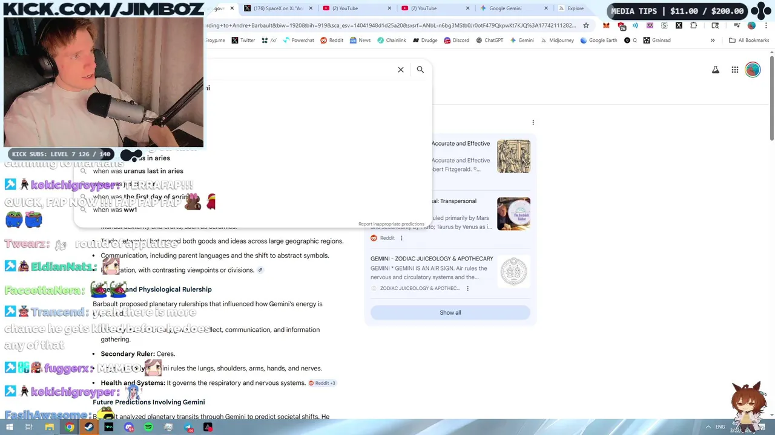This screenshot has height=435, width=775.
Task: Click Report inappropriate predictions link
Action: tap(391, 224)
